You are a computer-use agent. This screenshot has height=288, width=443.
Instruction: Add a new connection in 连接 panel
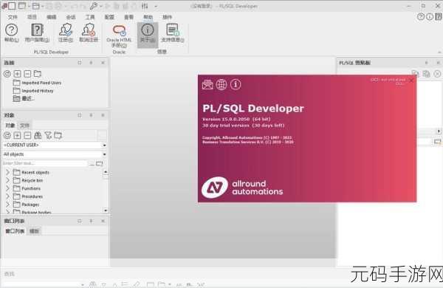pyautogui.click(x=17, y=74)
